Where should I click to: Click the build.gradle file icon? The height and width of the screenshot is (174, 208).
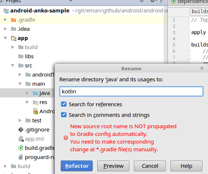pyautogui.click(x=21, y=148)
